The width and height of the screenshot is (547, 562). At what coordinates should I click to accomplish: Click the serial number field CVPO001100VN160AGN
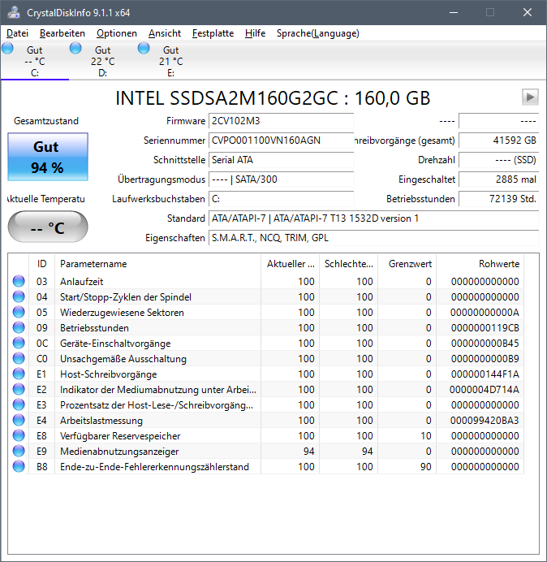pyautogui.click(x=281, y=140)
